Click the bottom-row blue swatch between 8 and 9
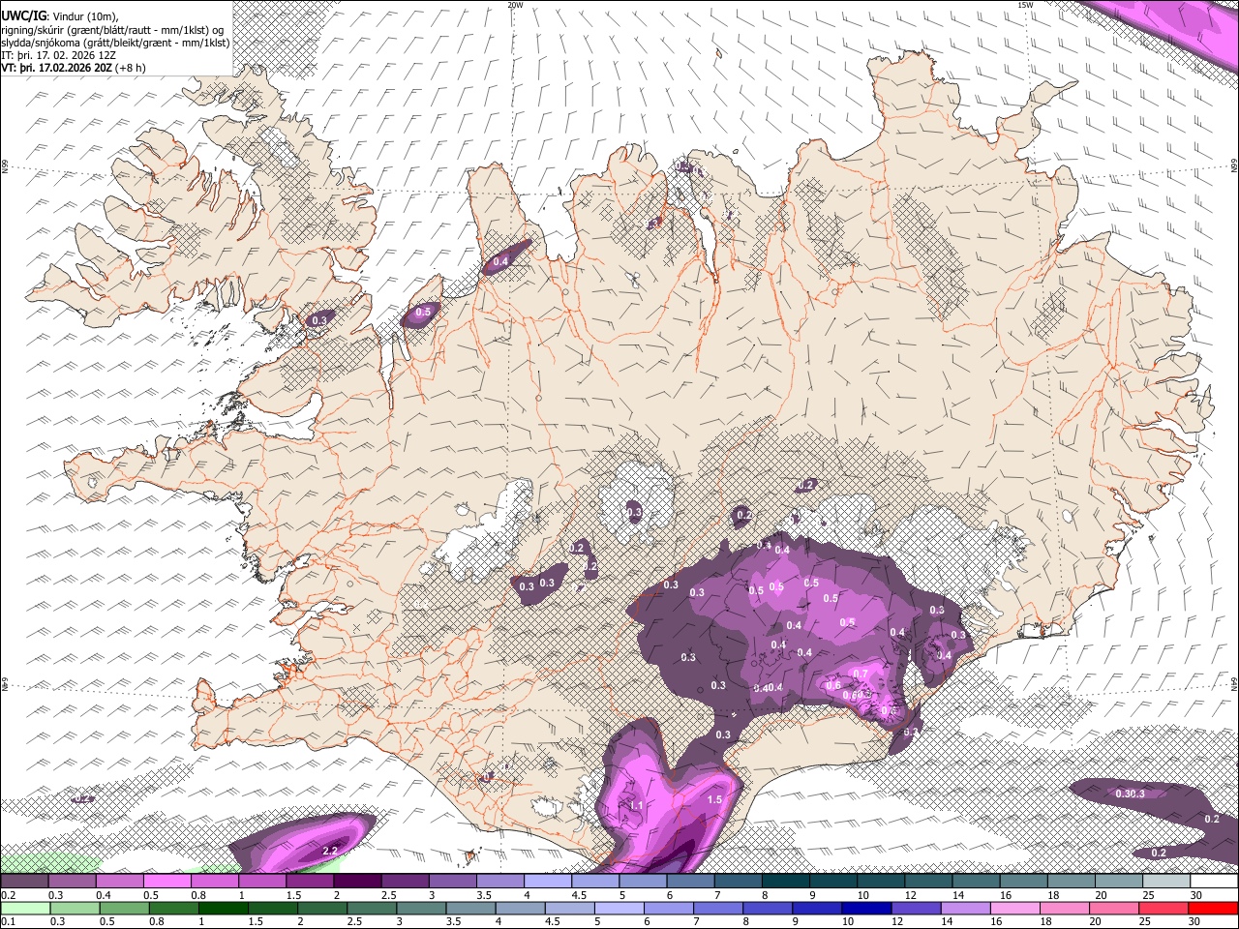The width and height of the screenshot is (1239, 929). point(769,909)
